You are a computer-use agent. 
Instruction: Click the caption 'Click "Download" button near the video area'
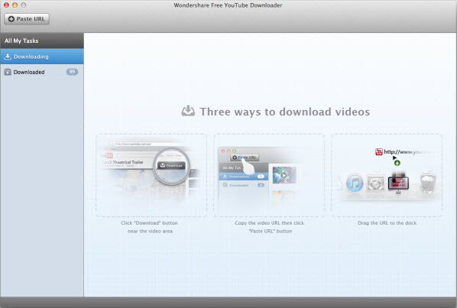coord(150,227)
